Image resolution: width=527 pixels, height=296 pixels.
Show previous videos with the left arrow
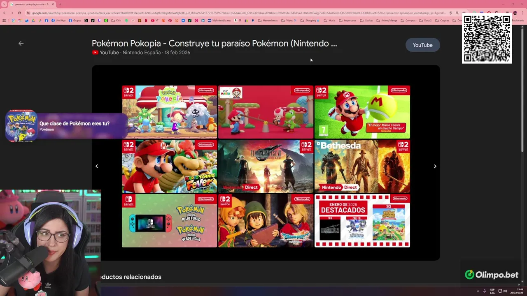point(97,166)
